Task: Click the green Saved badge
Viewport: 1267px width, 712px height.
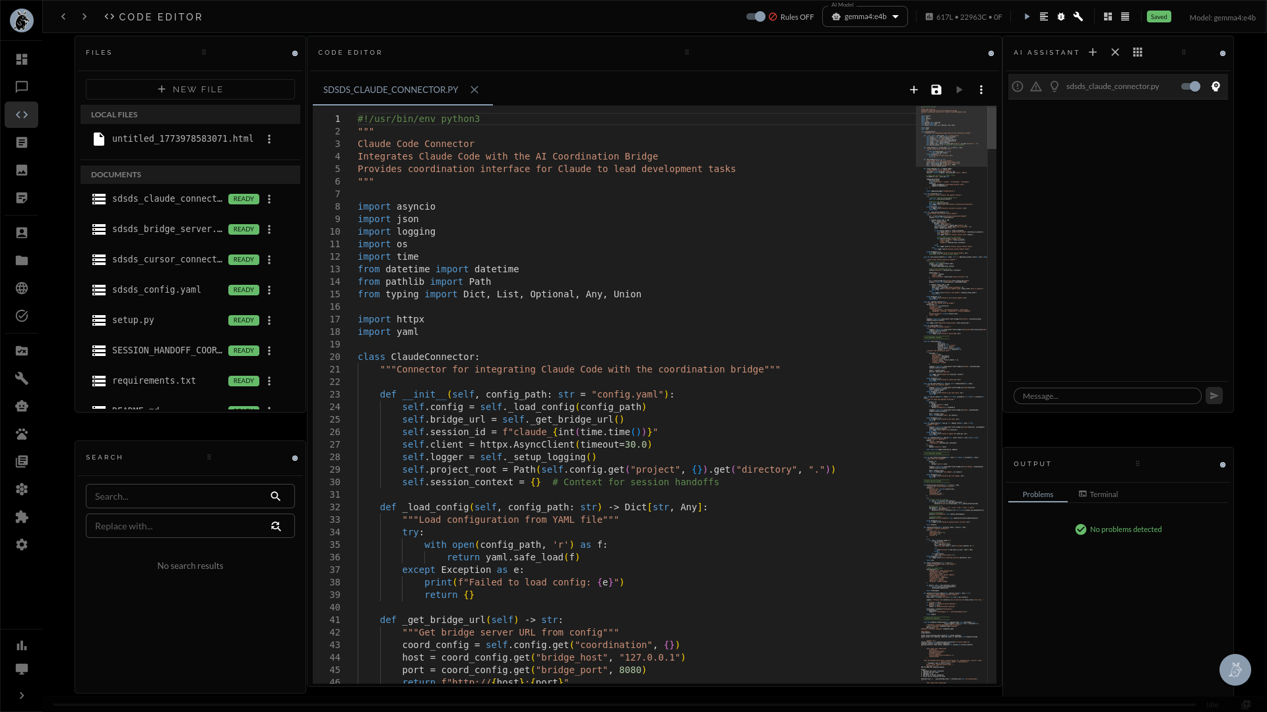Action: 1159,16
